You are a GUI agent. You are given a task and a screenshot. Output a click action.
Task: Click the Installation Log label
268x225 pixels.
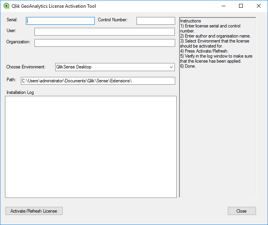[20, 92]
